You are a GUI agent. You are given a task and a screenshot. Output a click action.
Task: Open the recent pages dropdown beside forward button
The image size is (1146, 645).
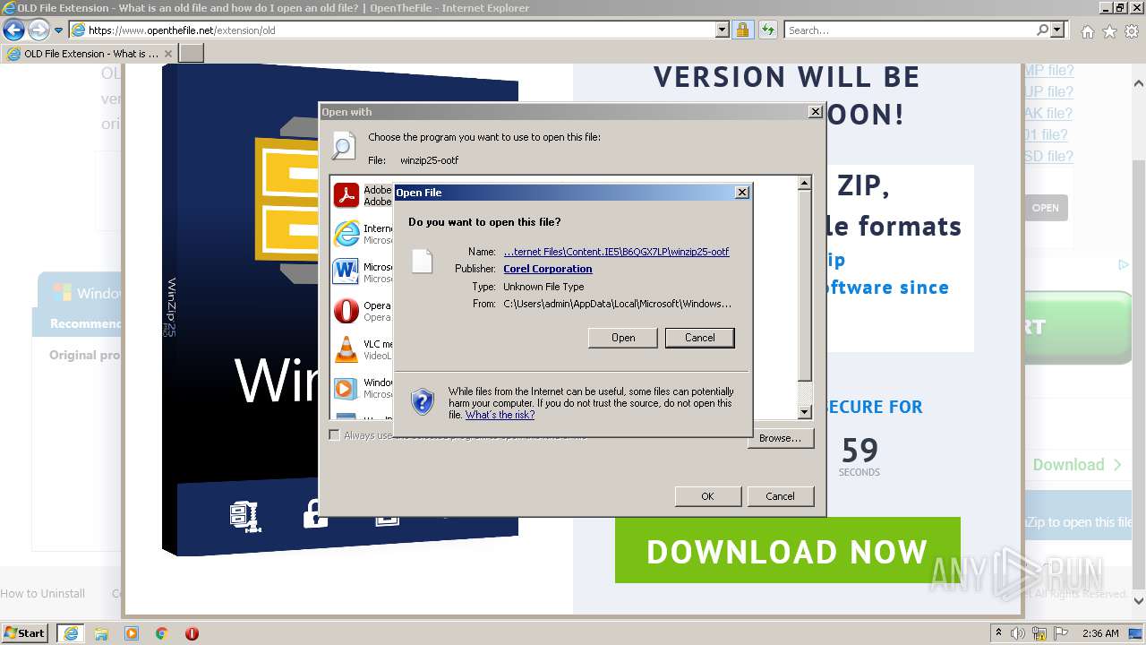[58, 30]
